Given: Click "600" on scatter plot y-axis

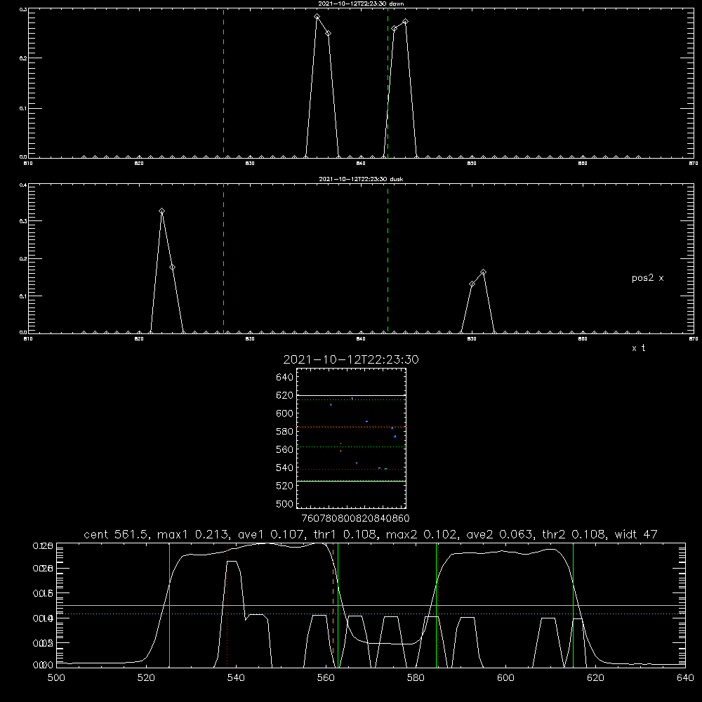Looking at the screenshot, I should point(285,413).
